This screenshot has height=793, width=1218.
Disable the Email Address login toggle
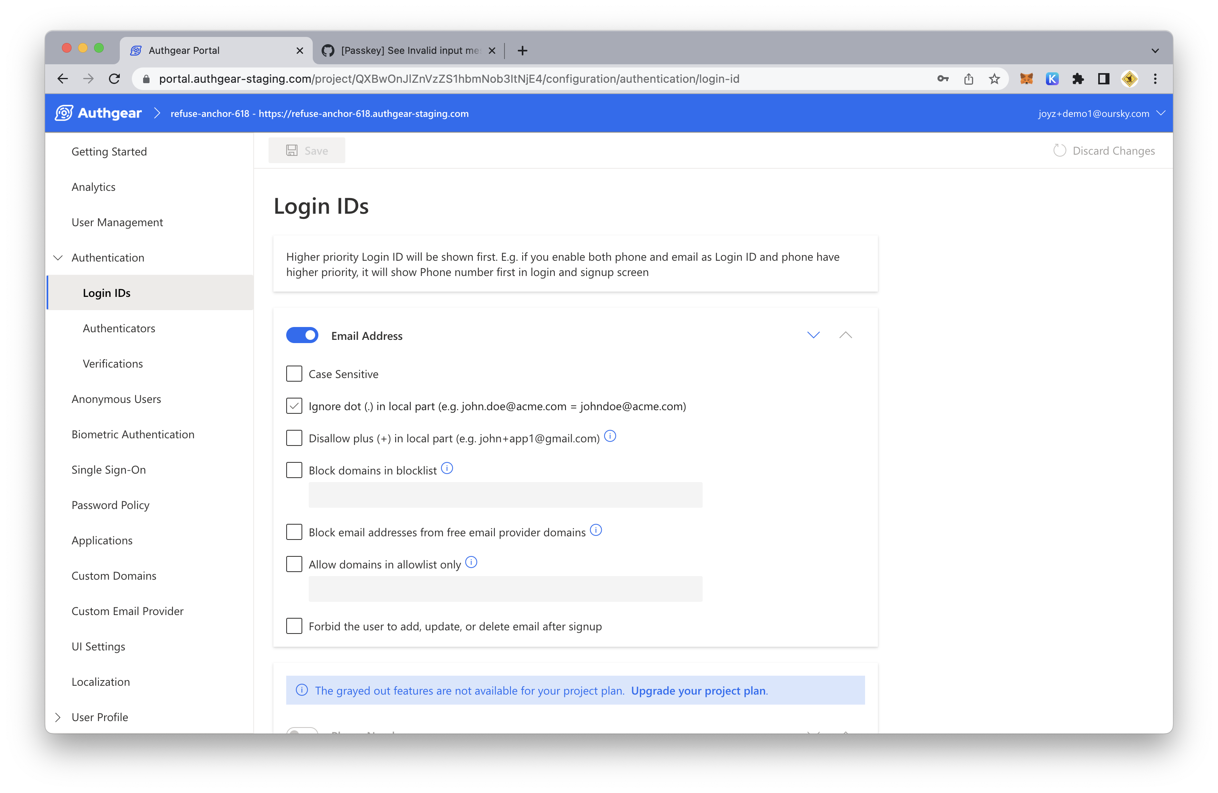(302, 335)
